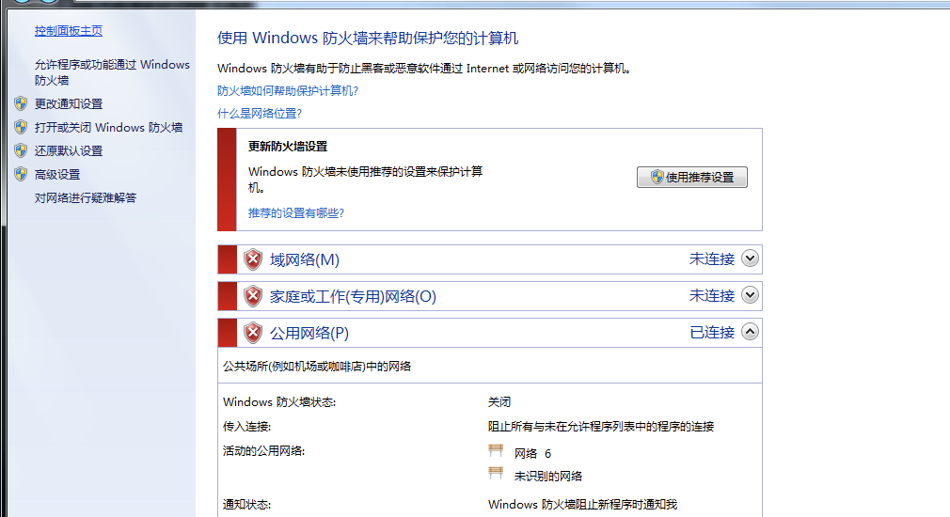The height and width of the screenshot is (517, 950).
Task: Expand the 家庭或工作(专用)网络(O) section chevron
Action: (750, 295)
